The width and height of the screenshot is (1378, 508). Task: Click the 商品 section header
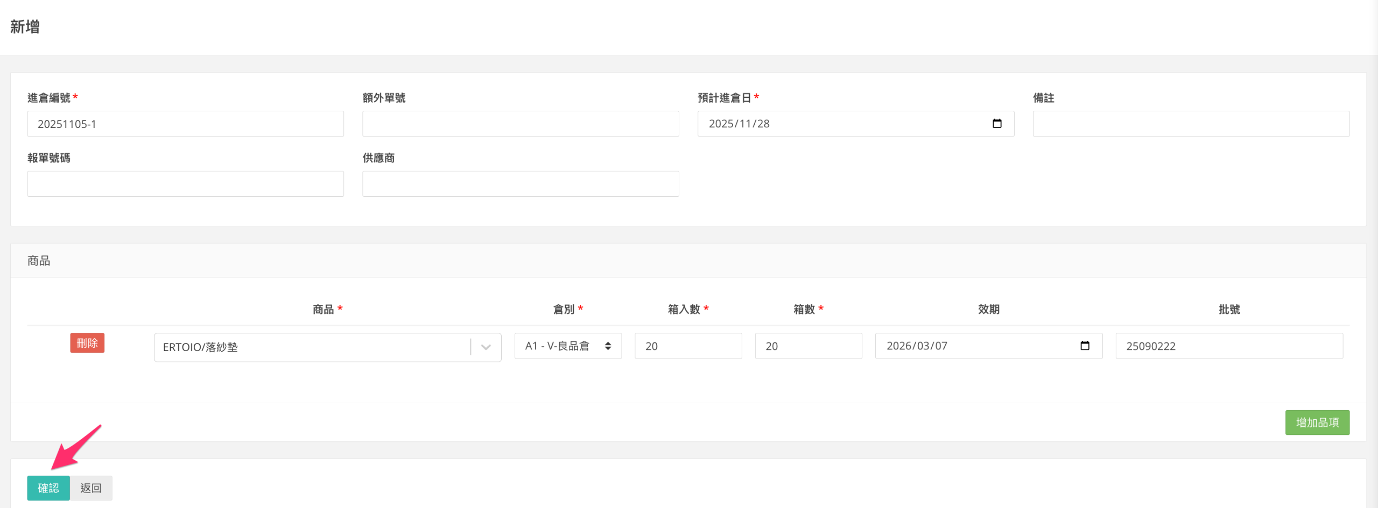[39, 261]
